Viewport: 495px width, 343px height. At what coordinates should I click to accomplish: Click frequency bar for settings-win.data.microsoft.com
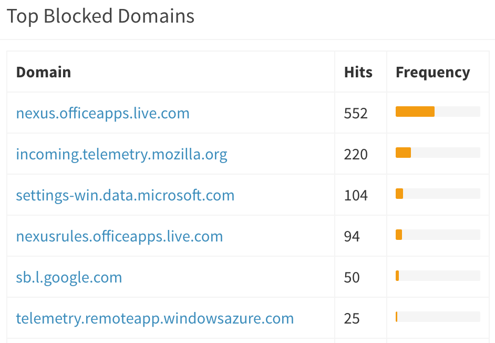[437, 194]
